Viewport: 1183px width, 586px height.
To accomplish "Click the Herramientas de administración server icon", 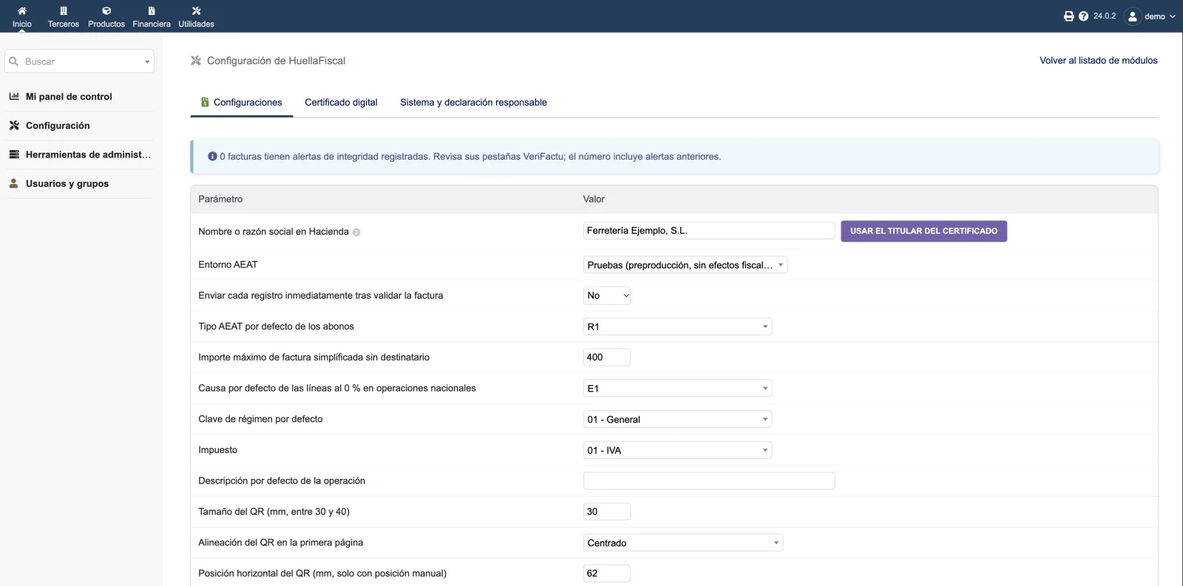I will tap(14, 154).
